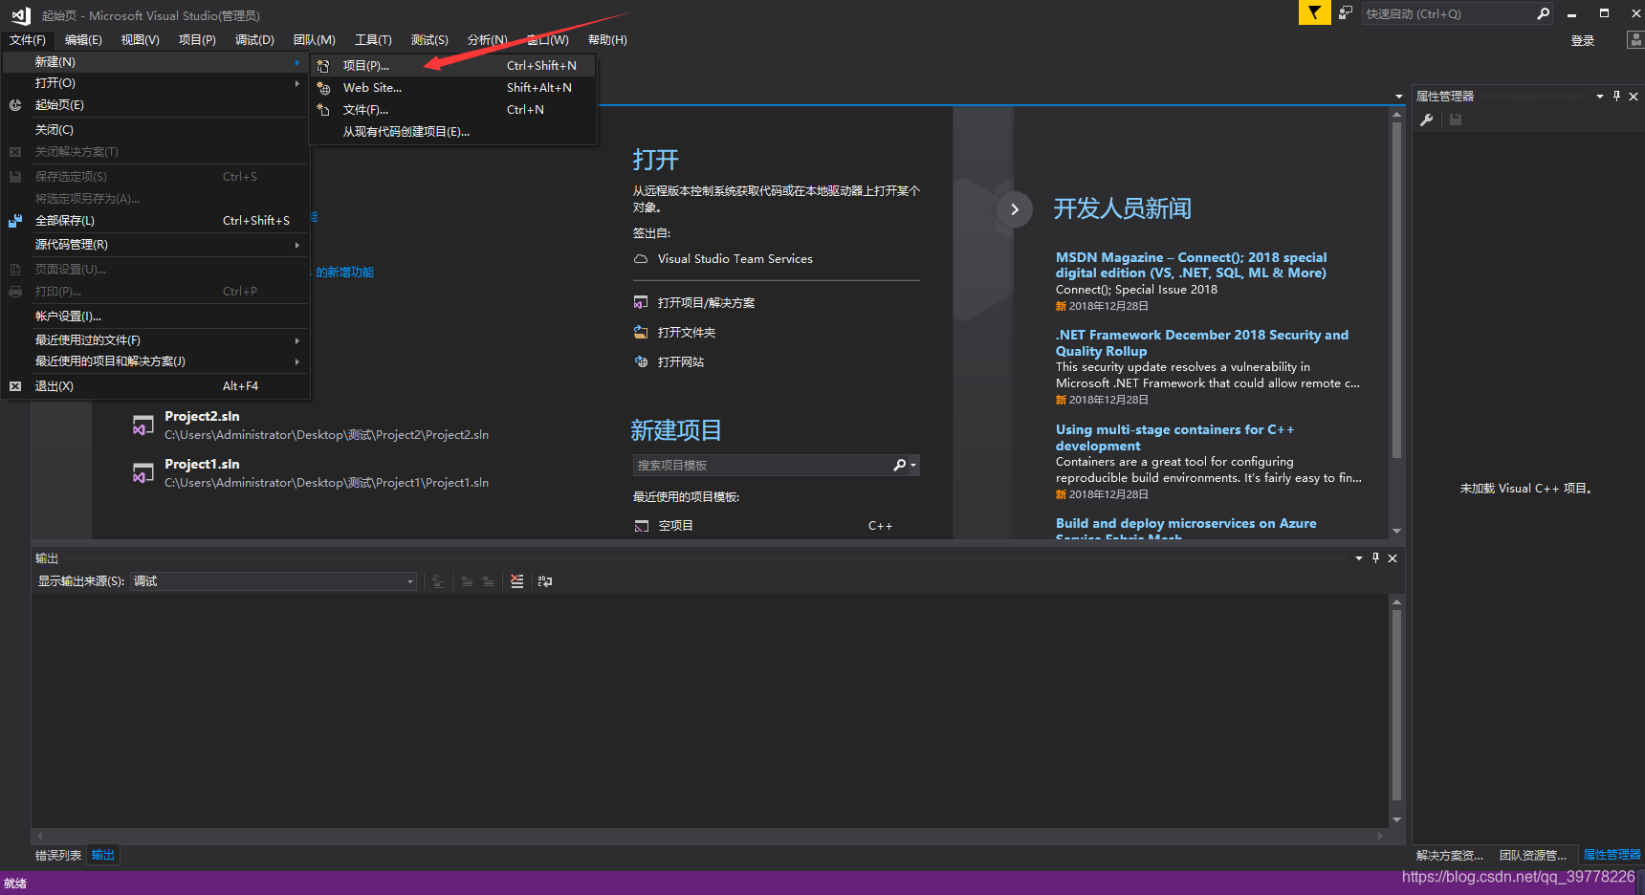This screenshot has height=895, width=1645.
Task: Open the Project1.sln recent project
Action: click(311, 473)
